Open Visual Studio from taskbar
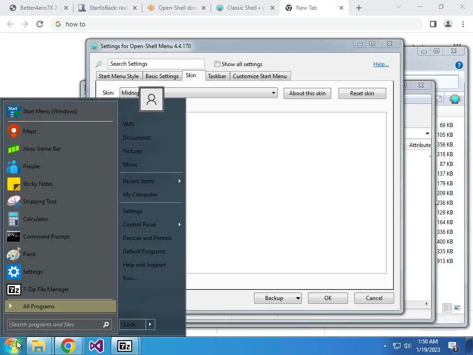 97,346
